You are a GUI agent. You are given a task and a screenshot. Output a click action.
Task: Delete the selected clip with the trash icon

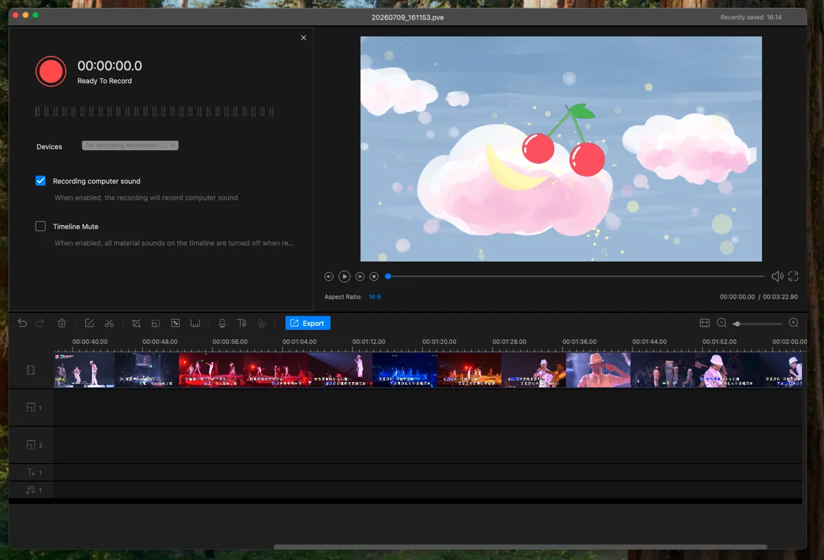coord(62,323)
